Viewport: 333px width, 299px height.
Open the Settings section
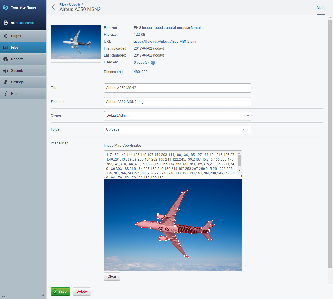pyautogui.click(x=23, y=82)
